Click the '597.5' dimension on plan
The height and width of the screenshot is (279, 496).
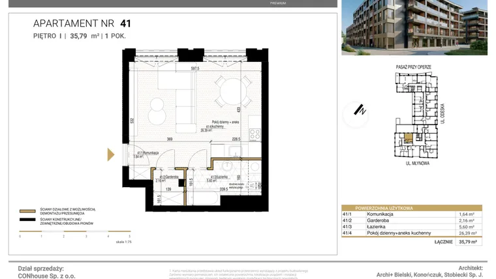click(x=195, y=68)
